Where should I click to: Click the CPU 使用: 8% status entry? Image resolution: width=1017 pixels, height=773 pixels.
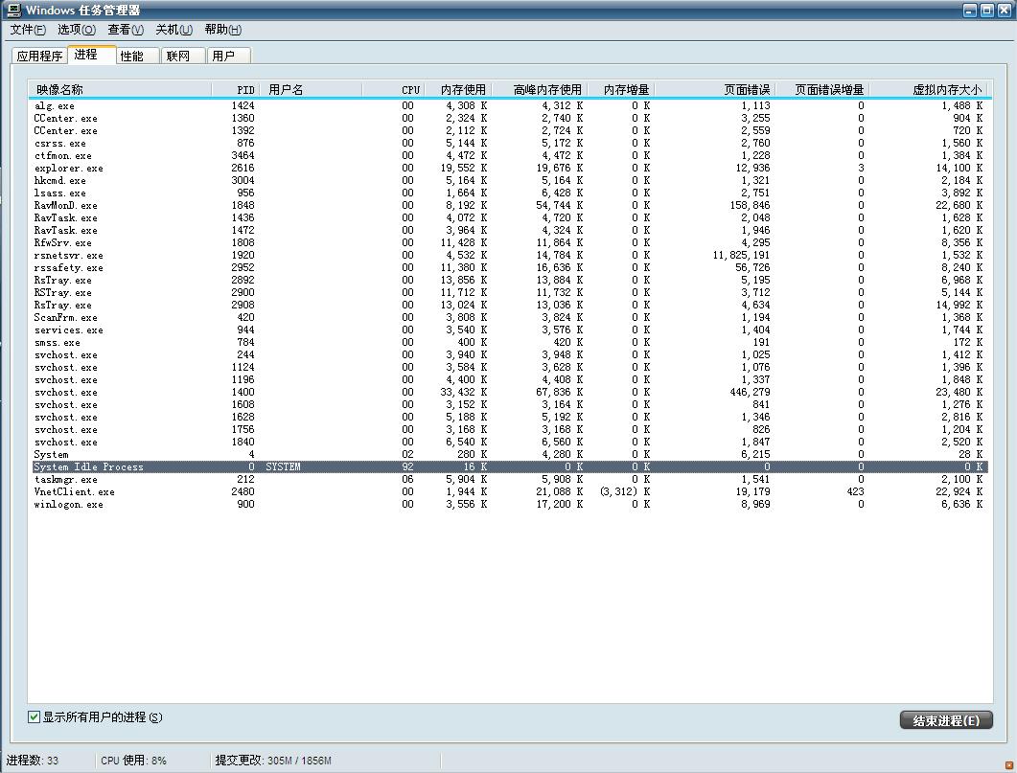click(133, 761)
